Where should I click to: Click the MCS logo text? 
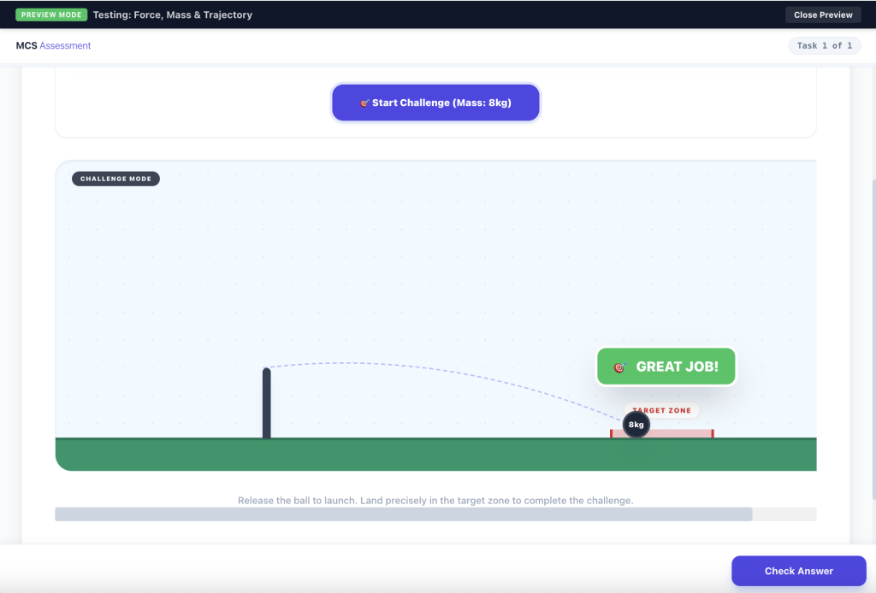coord(27,45)
